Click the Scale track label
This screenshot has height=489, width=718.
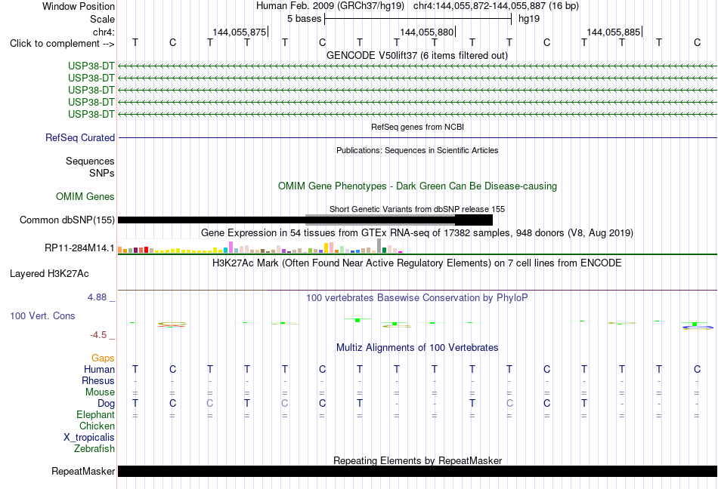click(102, 19)
